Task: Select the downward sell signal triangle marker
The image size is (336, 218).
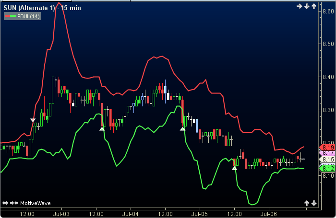Action: point(33,120)
